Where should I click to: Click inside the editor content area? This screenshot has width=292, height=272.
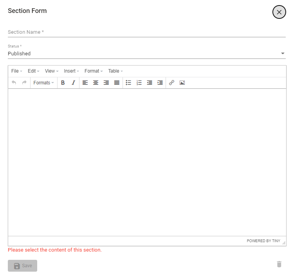click(x=147, y=162)
